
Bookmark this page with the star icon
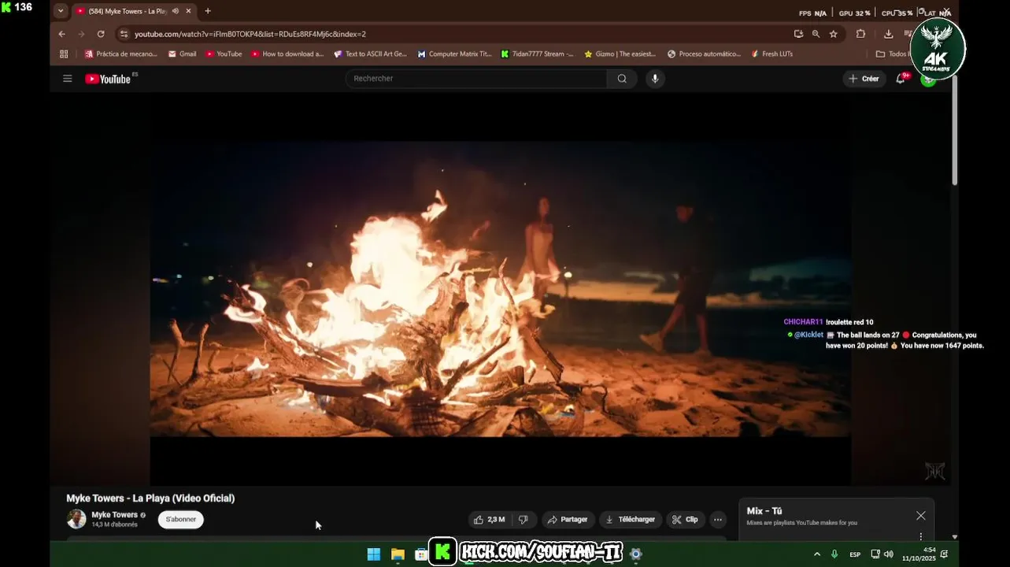tap(834, 34)
